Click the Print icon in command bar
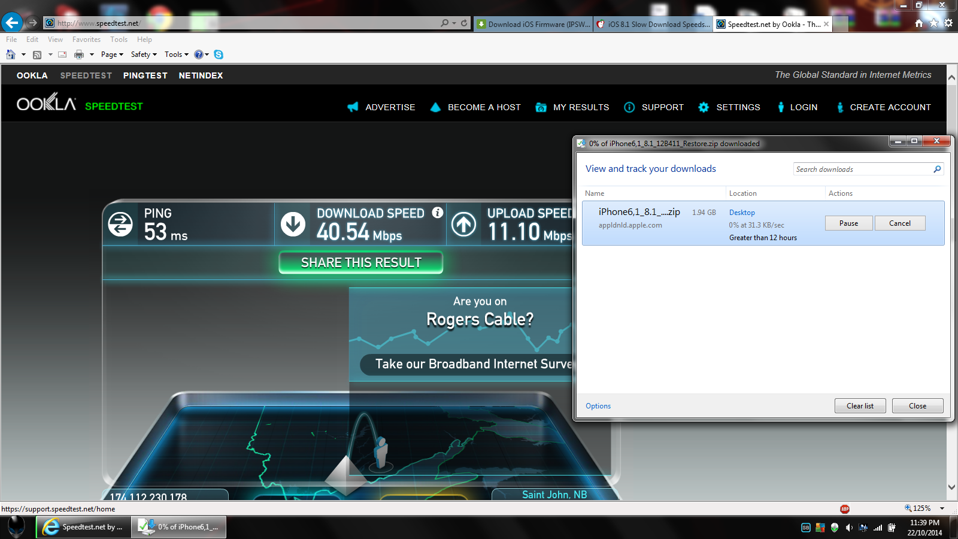The image size is (958, 539). 79,54
